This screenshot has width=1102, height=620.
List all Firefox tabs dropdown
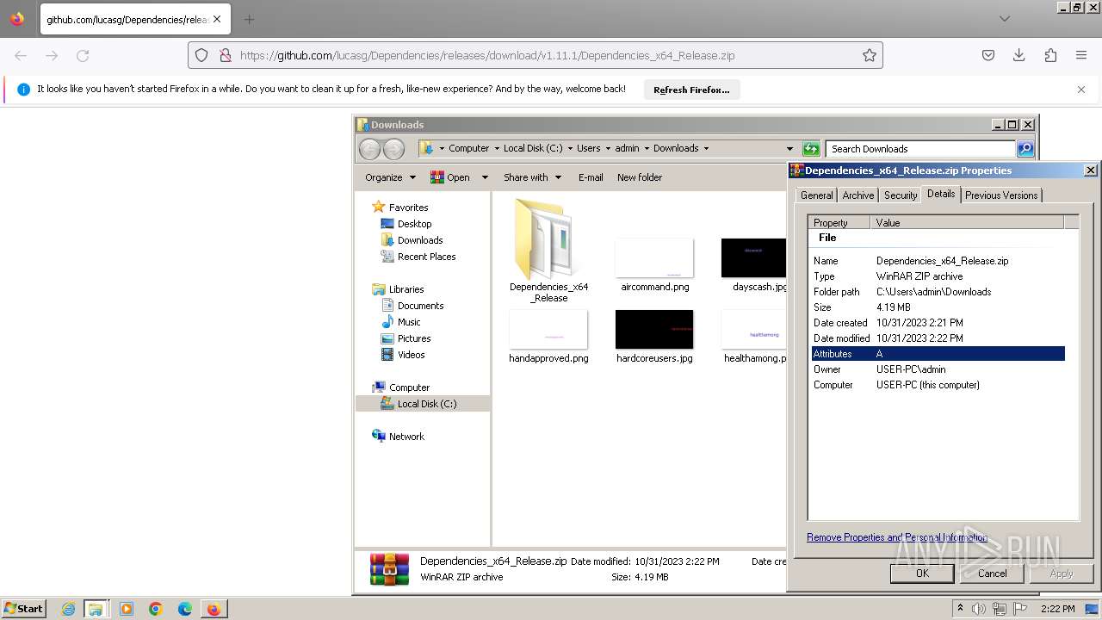[x=1005, y=19]
